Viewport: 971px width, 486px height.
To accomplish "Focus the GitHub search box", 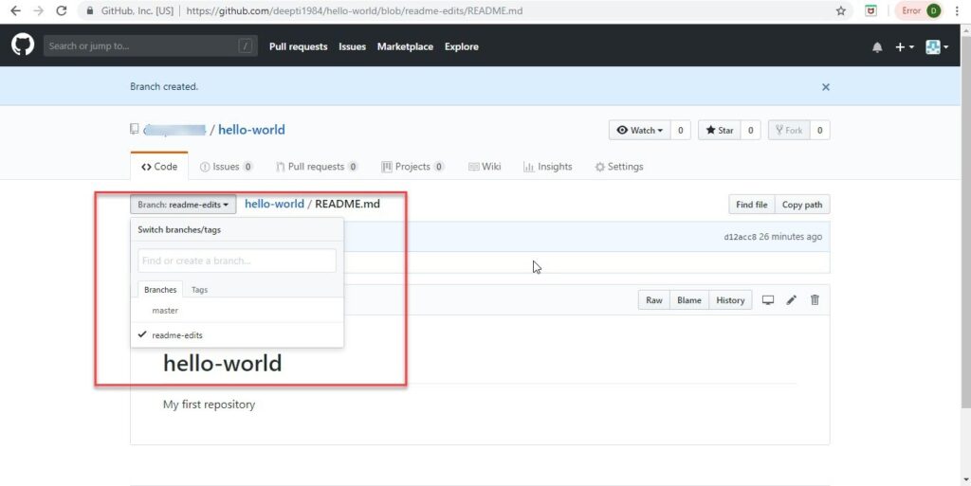I will [x=151, y=45].
